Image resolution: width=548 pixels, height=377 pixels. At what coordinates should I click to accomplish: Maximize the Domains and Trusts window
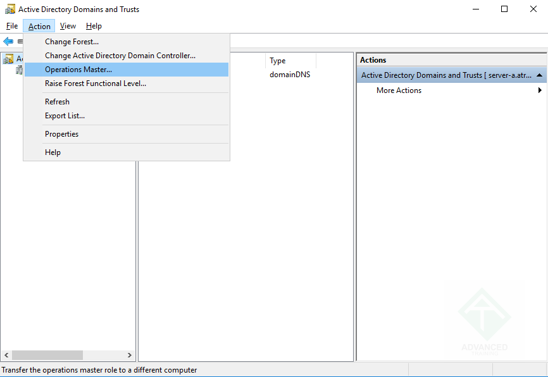[504, 9]
